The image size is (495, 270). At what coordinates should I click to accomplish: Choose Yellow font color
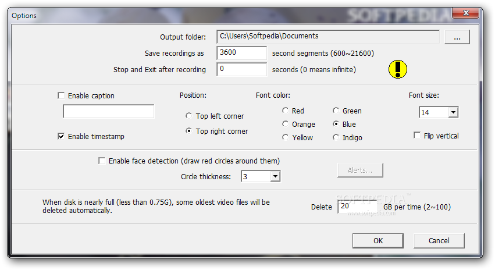[286, 137]
